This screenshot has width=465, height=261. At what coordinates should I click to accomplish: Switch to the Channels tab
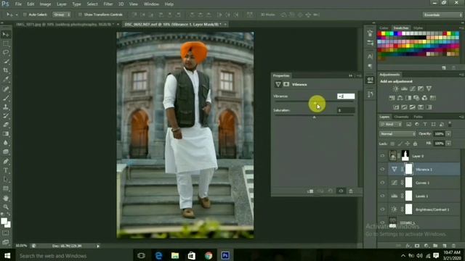(401, 117)
